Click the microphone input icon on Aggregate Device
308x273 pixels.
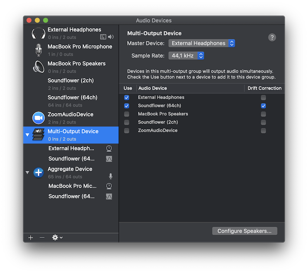click(x=111, y=176)
